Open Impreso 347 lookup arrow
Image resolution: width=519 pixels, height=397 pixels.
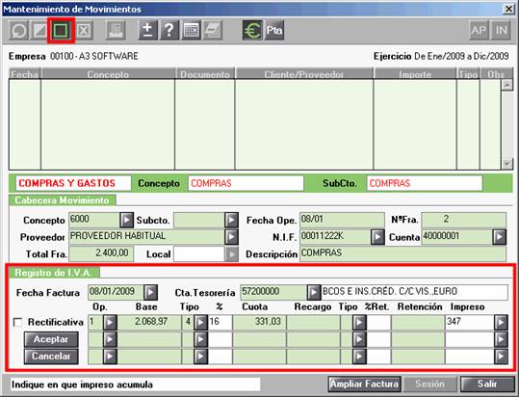pos(501,322)
